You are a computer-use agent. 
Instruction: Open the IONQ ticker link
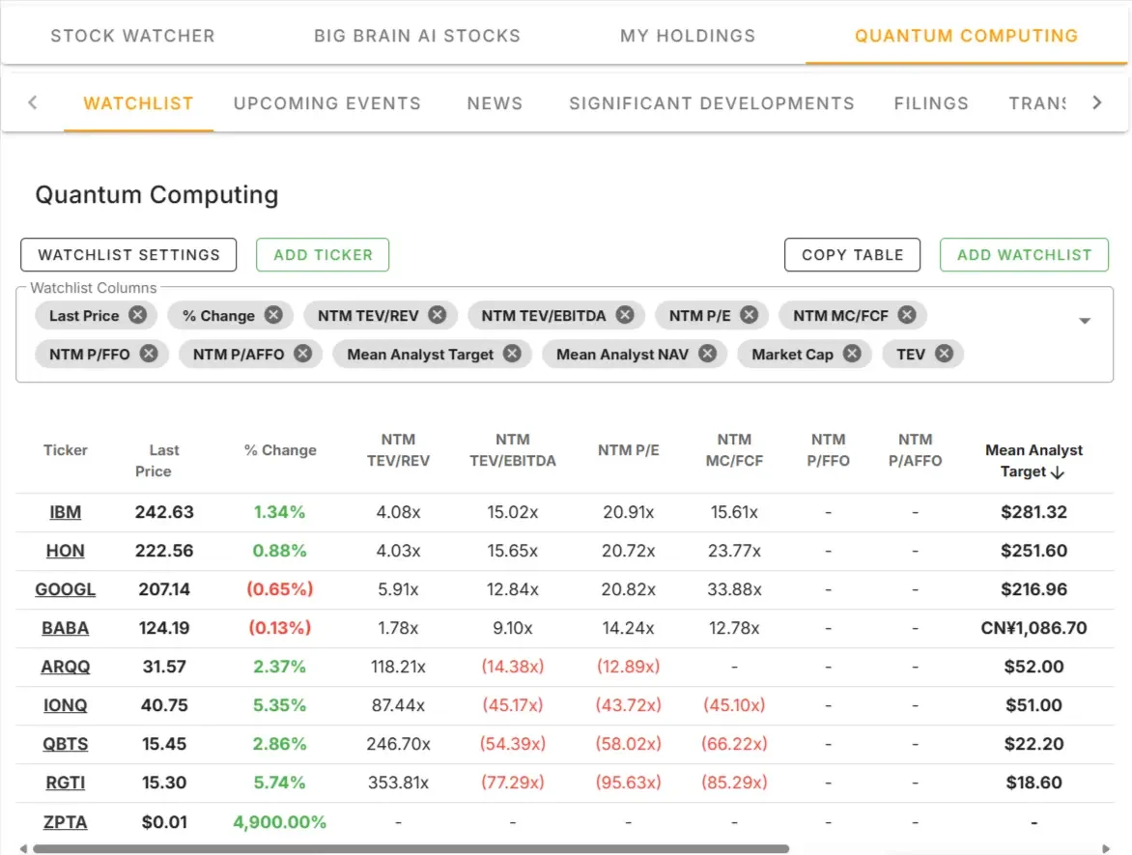pos(65,705)
